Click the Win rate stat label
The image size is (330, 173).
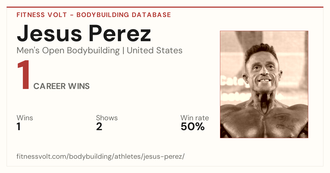195,118
